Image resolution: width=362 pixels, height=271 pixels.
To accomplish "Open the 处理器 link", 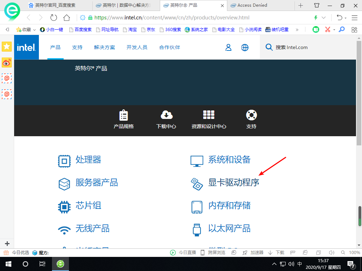I will 88,159.
